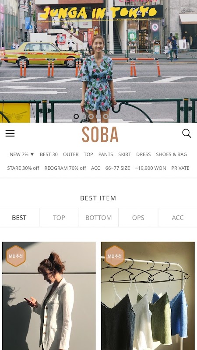Tap MD추천 badge on the knit tops photo
This screenshot has height=350, width=197.
tap(115, 256)
